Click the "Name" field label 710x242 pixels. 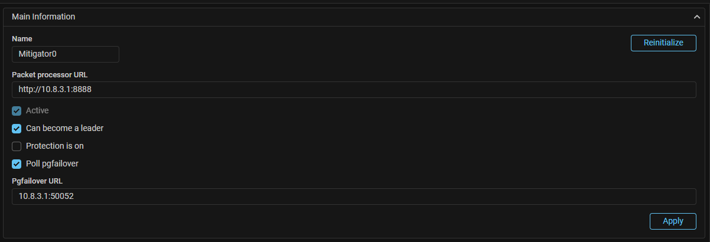coord(22,39)
